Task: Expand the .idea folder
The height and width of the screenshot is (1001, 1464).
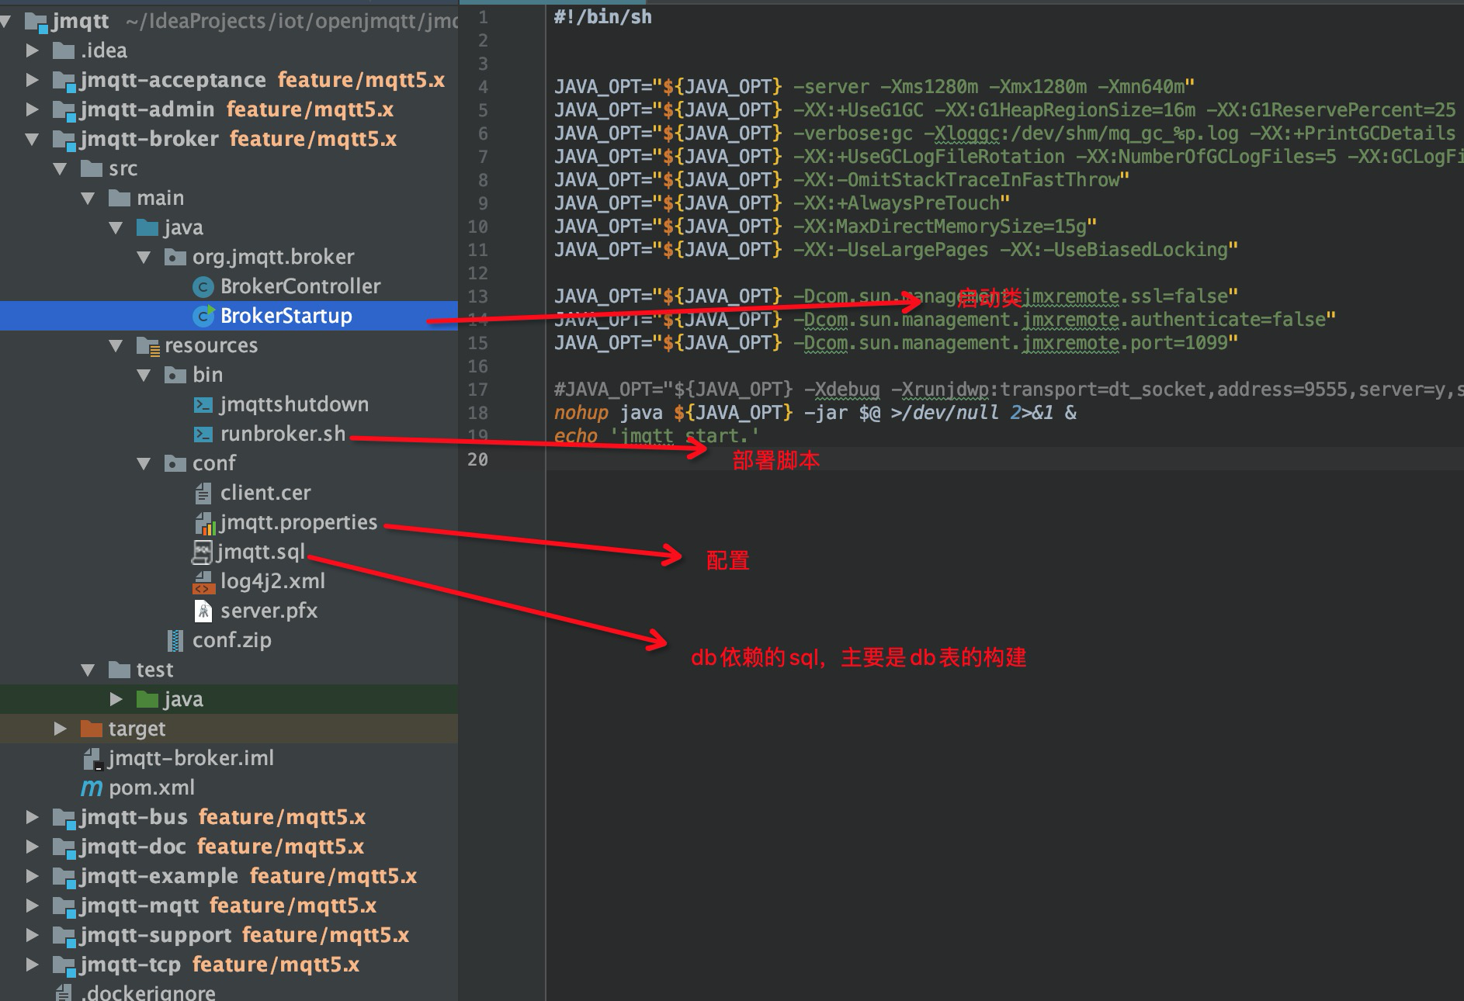Action: [x=32, y=51]
